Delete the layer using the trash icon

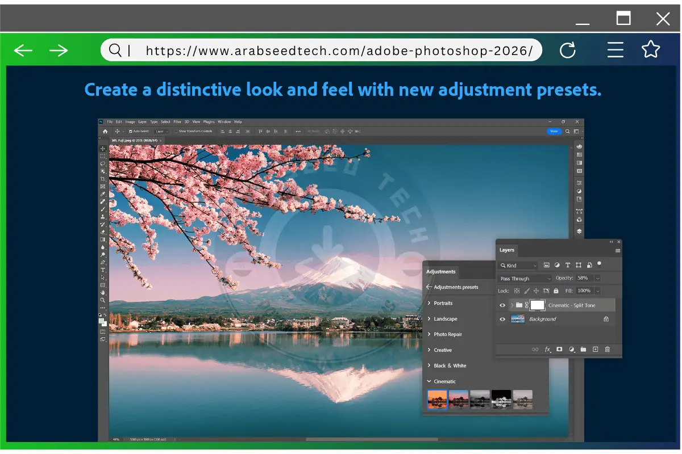608,350
